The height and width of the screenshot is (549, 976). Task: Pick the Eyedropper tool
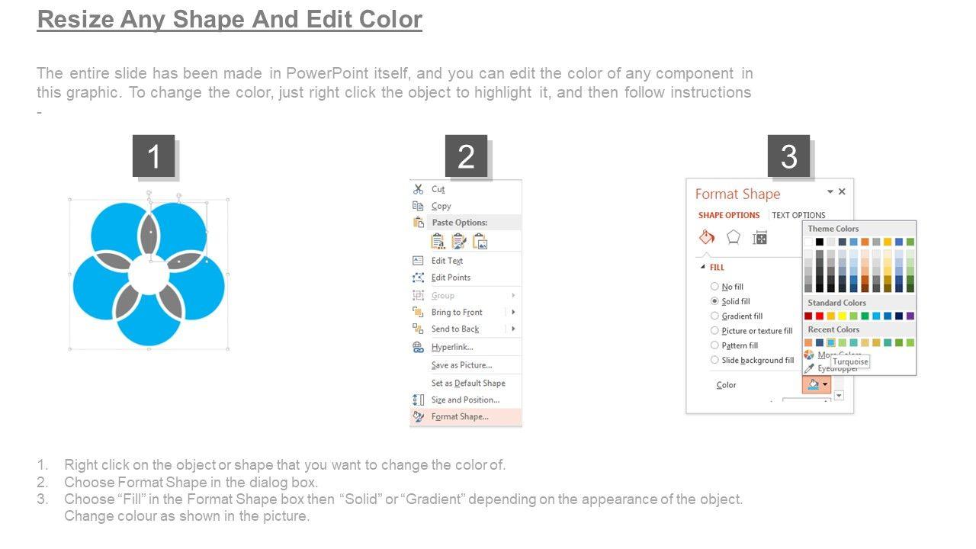tap(809, 368)
